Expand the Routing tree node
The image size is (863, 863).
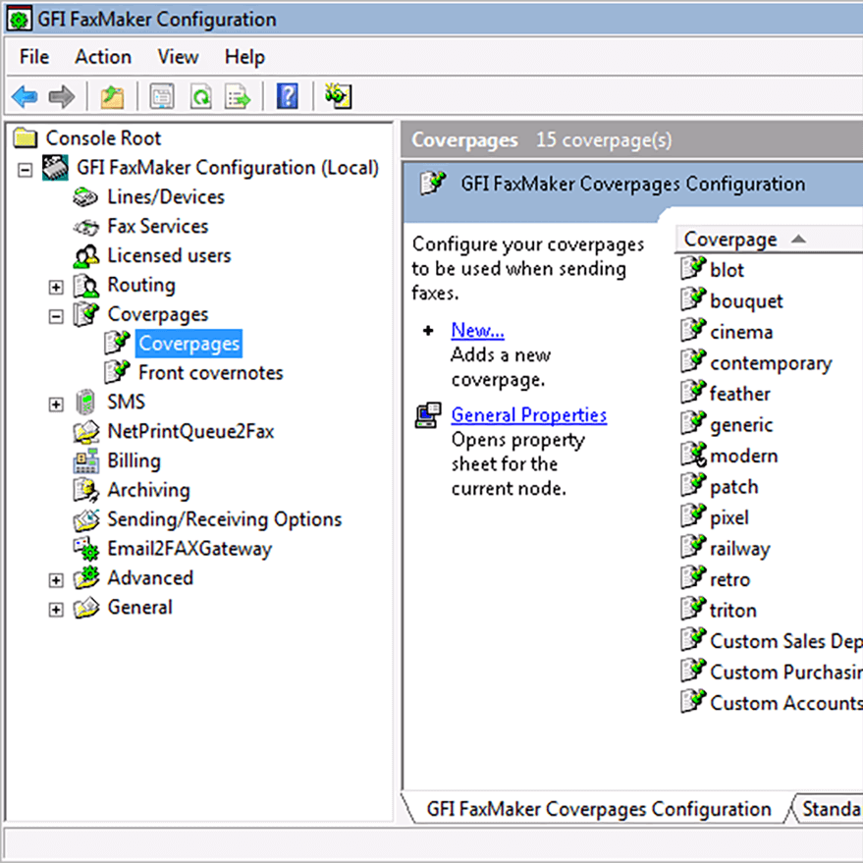[56, 287]
